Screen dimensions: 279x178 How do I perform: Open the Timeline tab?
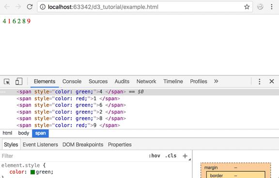click(x=173, y=81)
